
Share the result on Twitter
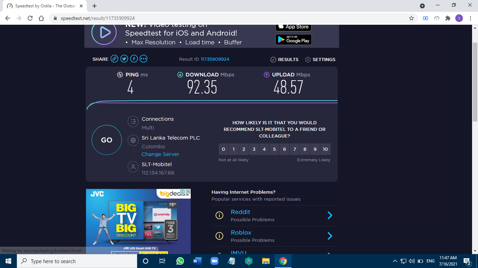click(124, 59)
